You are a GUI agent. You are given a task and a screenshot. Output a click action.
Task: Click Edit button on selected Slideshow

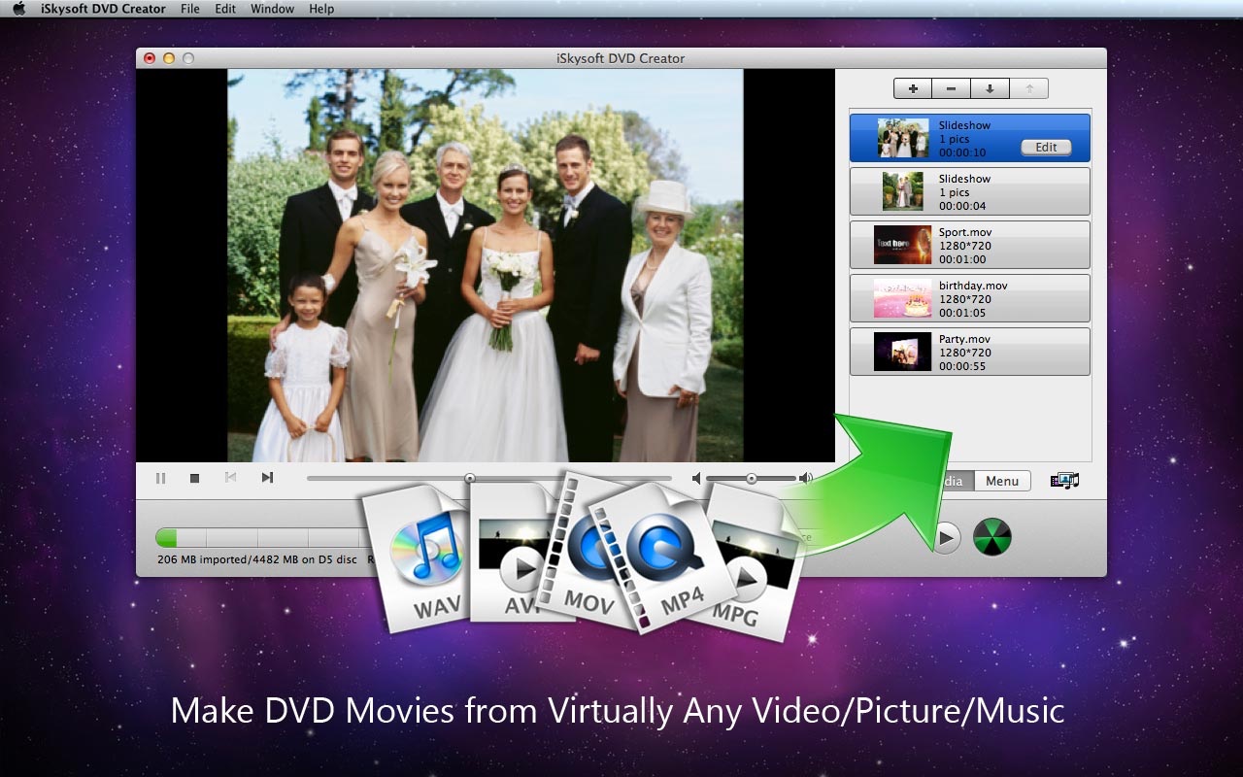click(x=1046, y=148)
